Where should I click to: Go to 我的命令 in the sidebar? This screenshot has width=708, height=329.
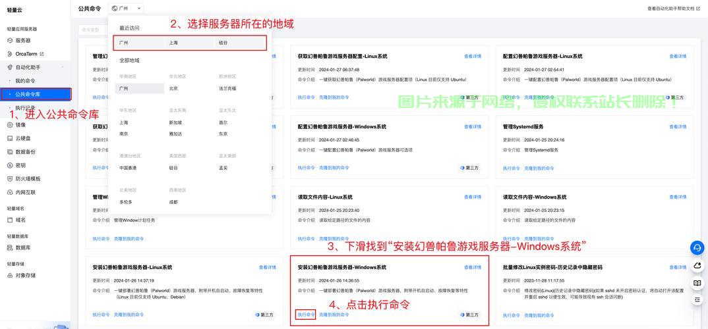(25, 81)
